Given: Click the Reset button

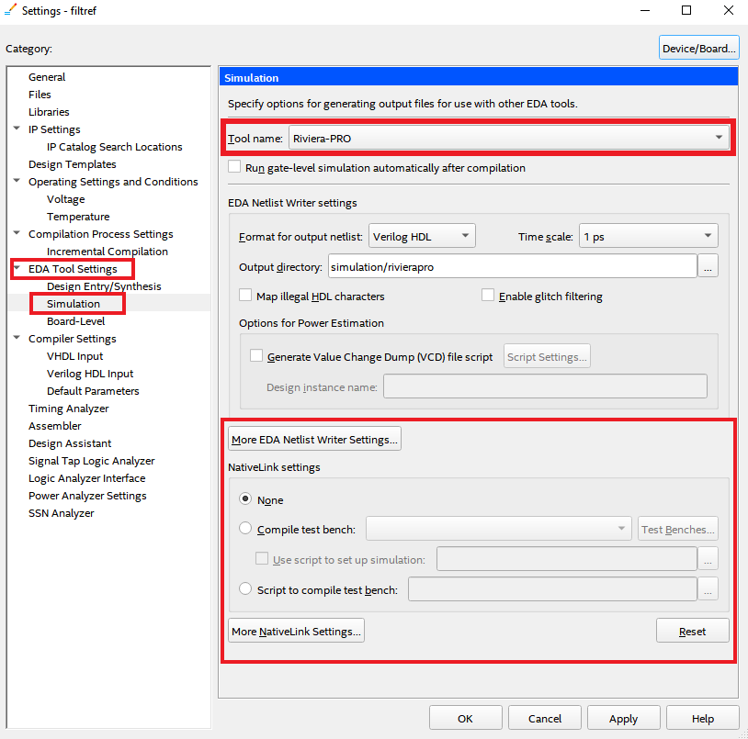Looking at the screenshot, I should click(692, 631).
